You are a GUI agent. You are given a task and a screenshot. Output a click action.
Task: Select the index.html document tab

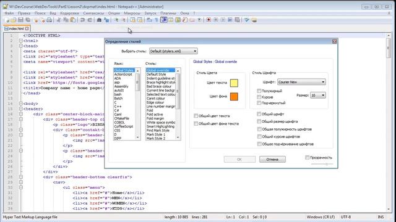(x=17, y=29)
